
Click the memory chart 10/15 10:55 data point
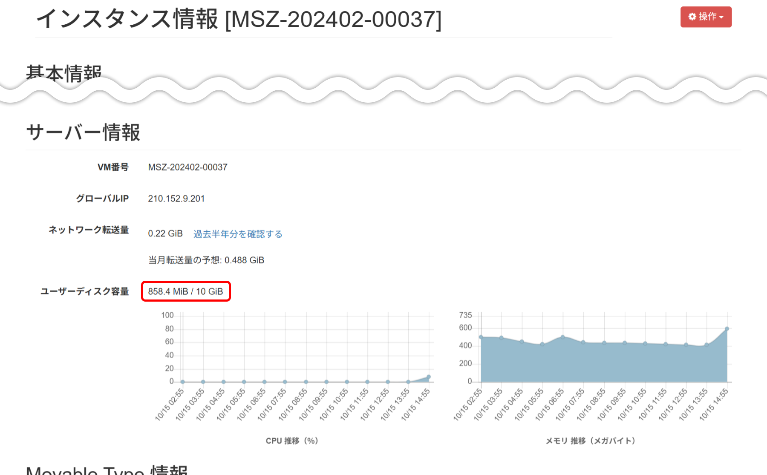pyautogui.click(x=645, y=343)
